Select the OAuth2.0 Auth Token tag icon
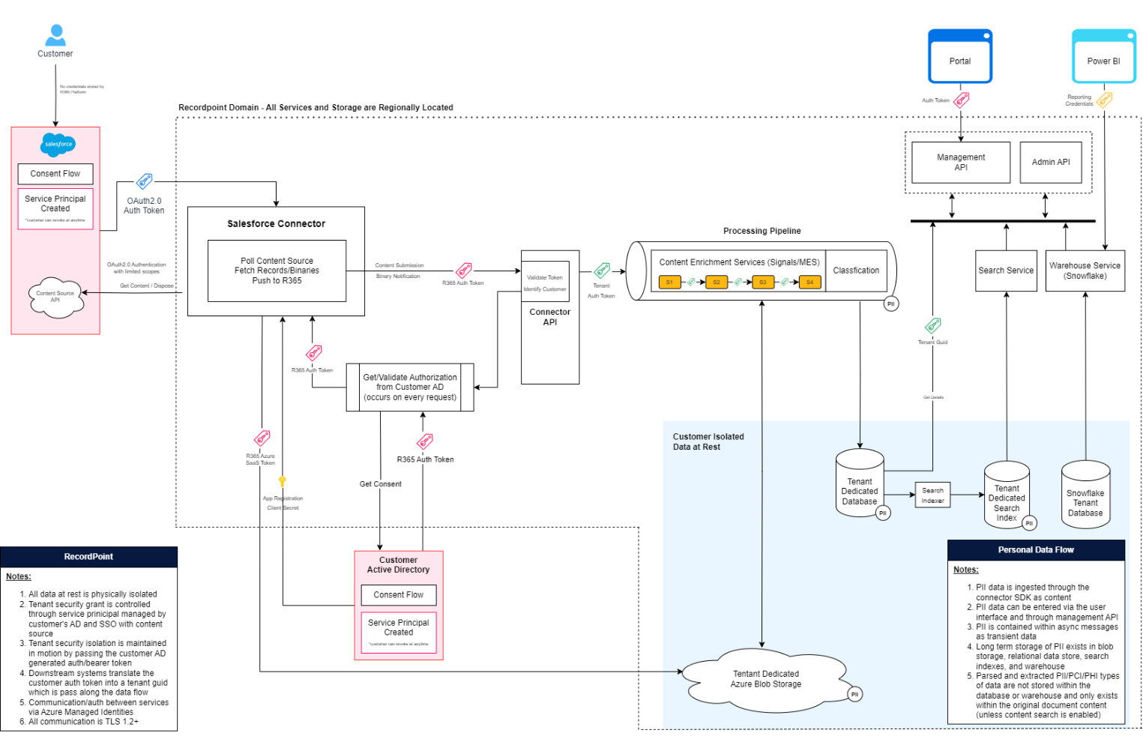1143x736 pixels. (144, 181)
